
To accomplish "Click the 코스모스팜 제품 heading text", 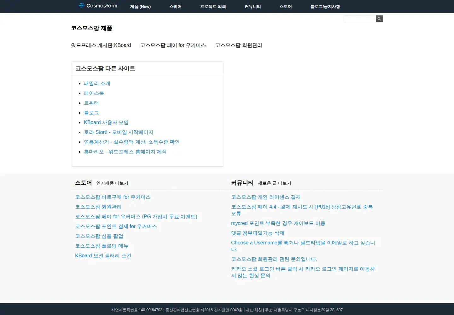I will coord(91,28).
